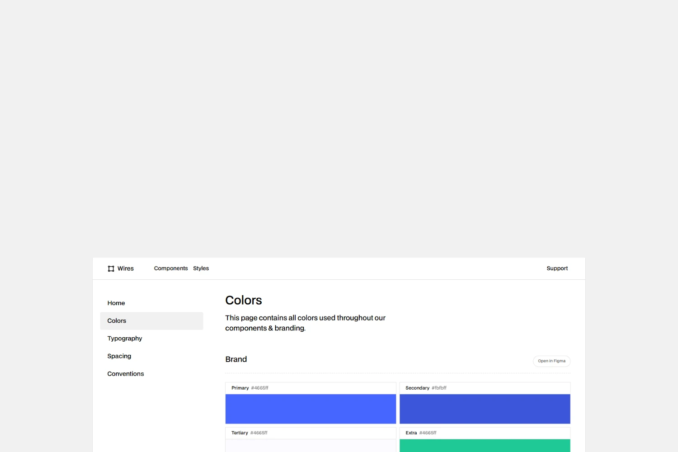
Task: Click the Primary label on the swatch card
Action: (x=240, y=387)
